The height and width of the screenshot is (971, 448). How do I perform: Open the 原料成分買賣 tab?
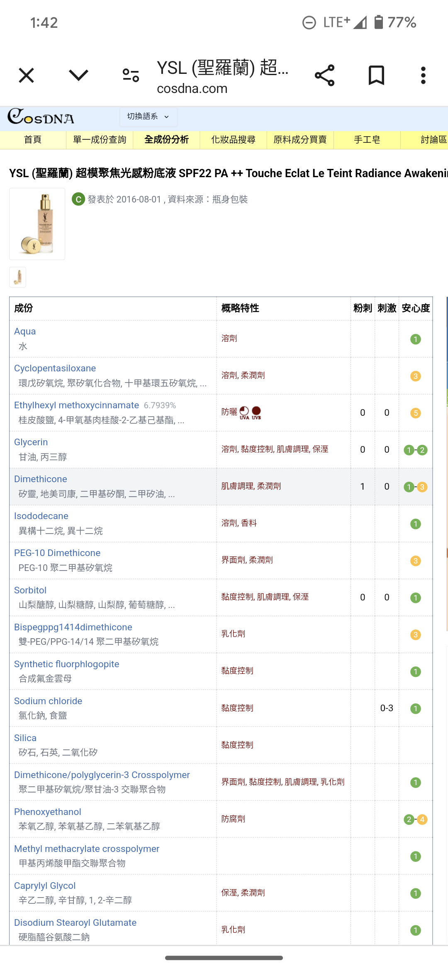tap(300, 140)
